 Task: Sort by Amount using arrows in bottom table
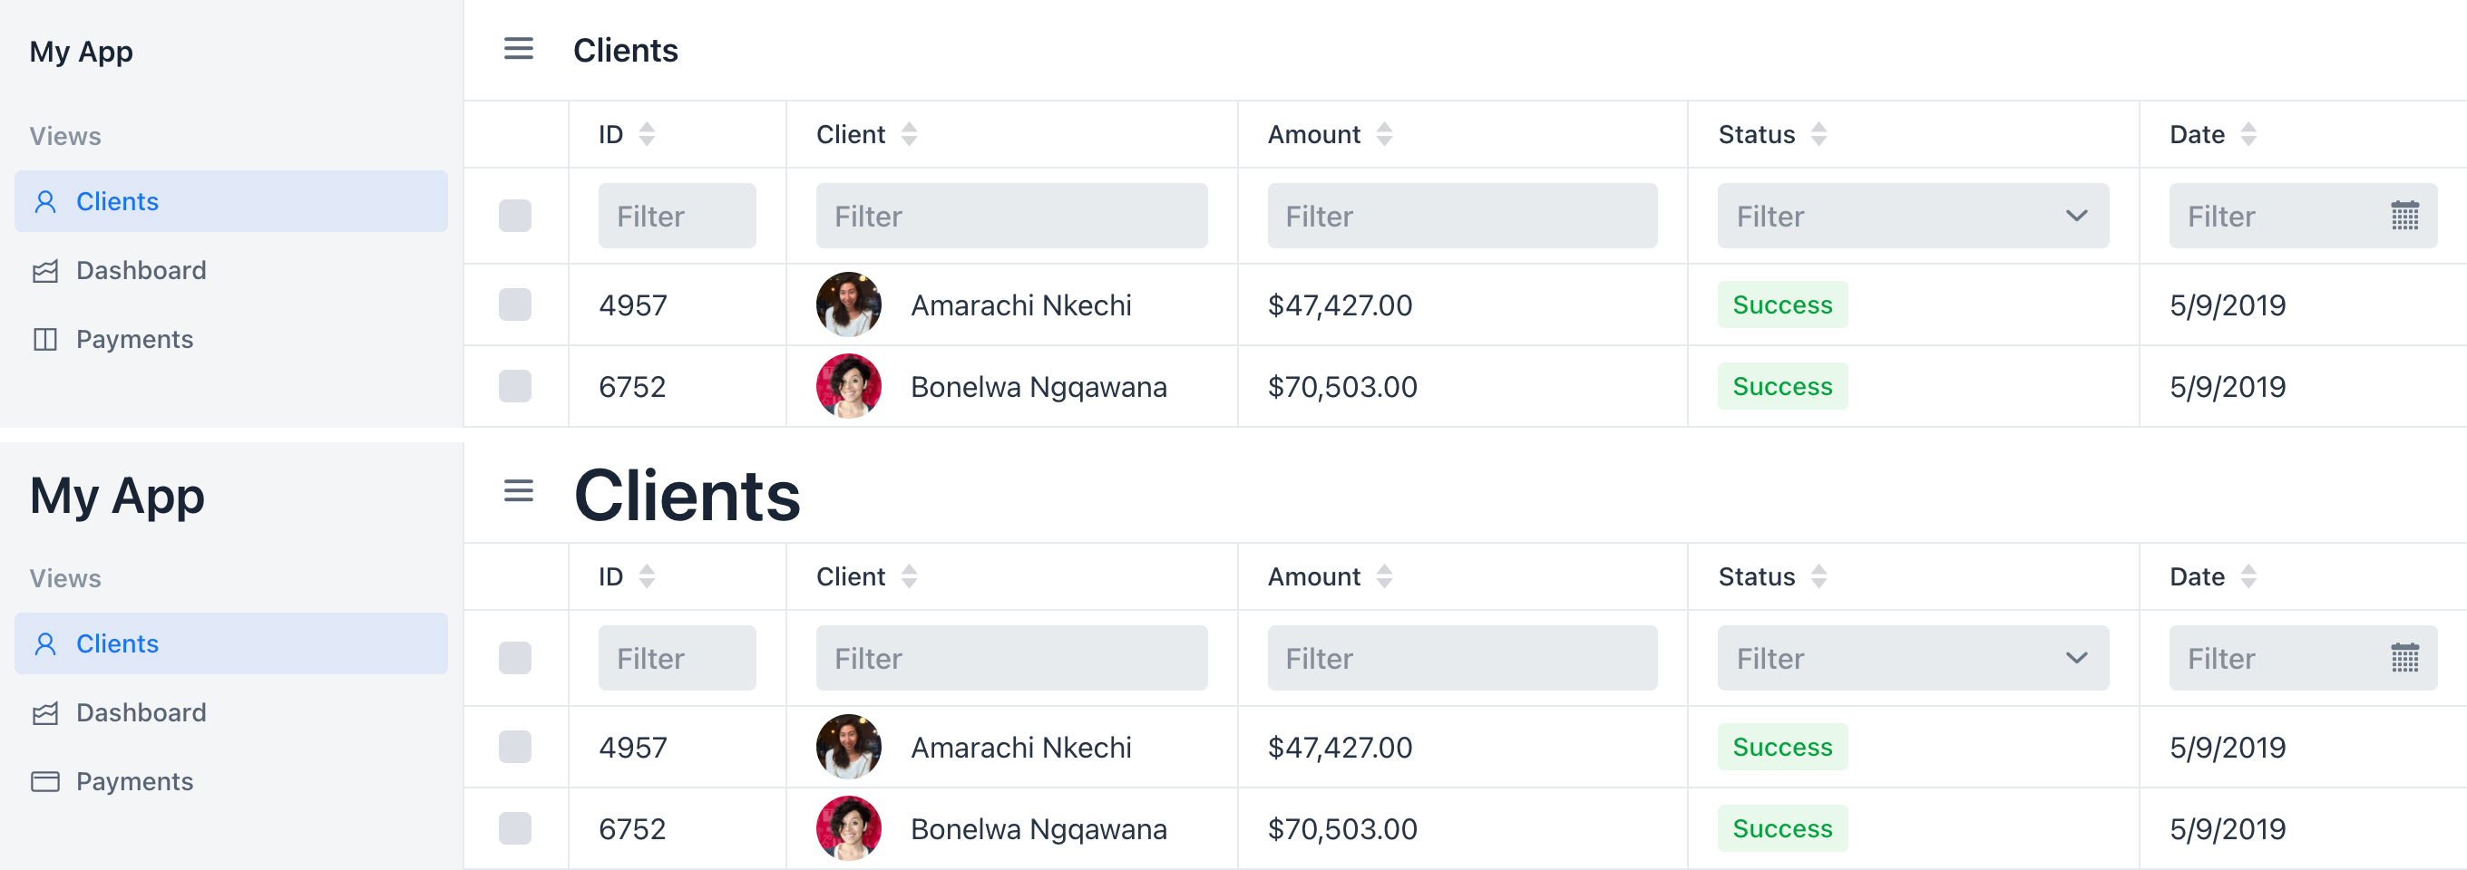point(1384,576)
